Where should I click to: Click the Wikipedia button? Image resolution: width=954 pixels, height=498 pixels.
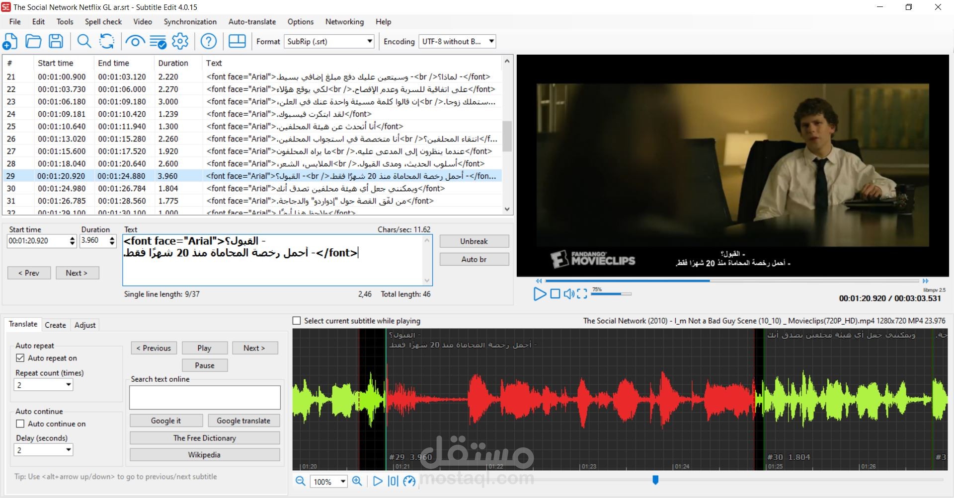coord(205,455)
